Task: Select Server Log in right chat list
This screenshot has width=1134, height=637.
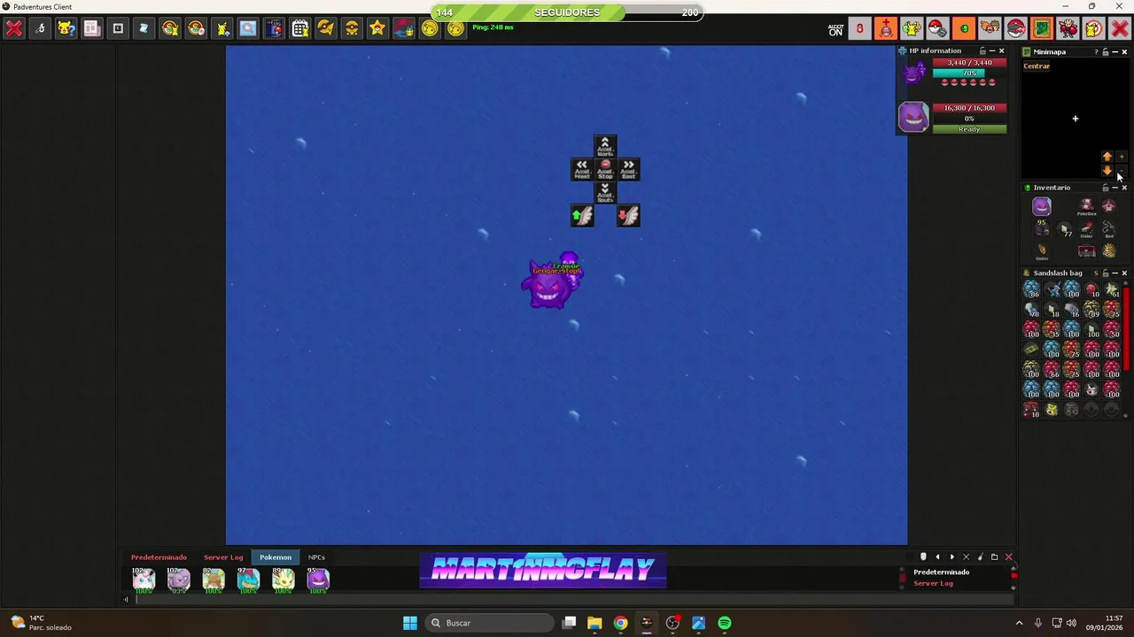Action: pyautogui.click(x=933, y=584)
